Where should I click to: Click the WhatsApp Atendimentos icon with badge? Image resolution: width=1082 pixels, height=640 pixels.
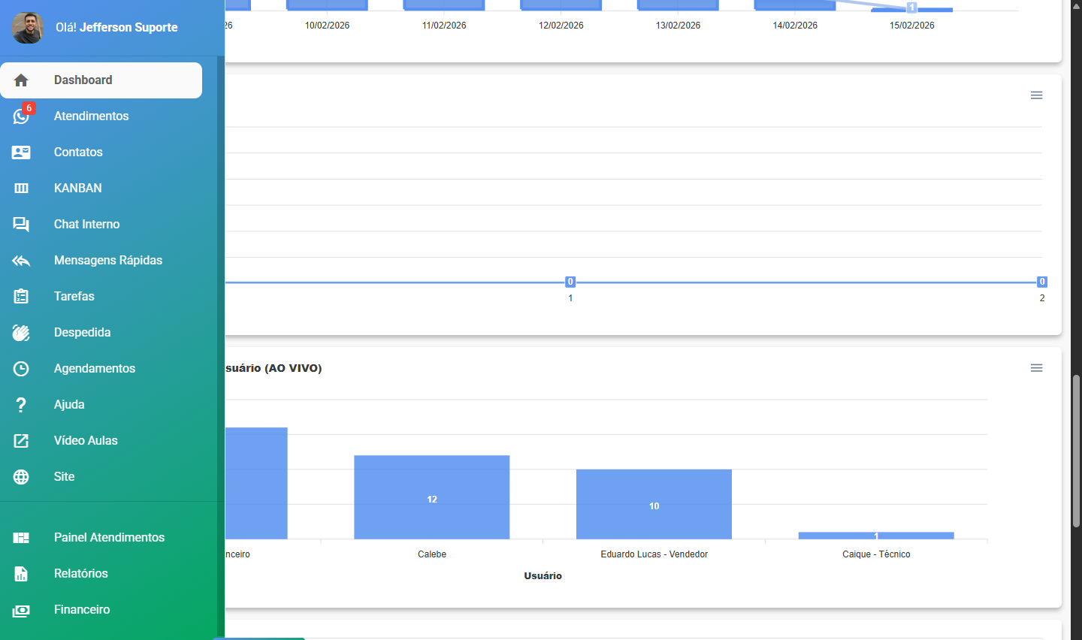[x=21, y=116]
